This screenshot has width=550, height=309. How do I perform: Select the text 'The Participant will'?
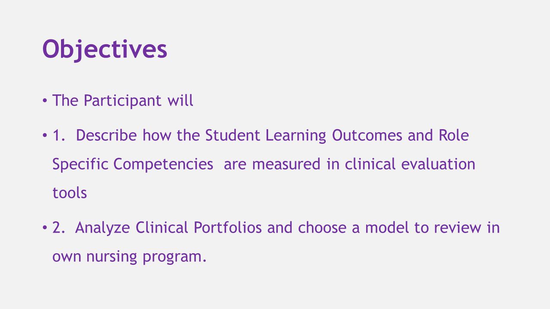123,100
